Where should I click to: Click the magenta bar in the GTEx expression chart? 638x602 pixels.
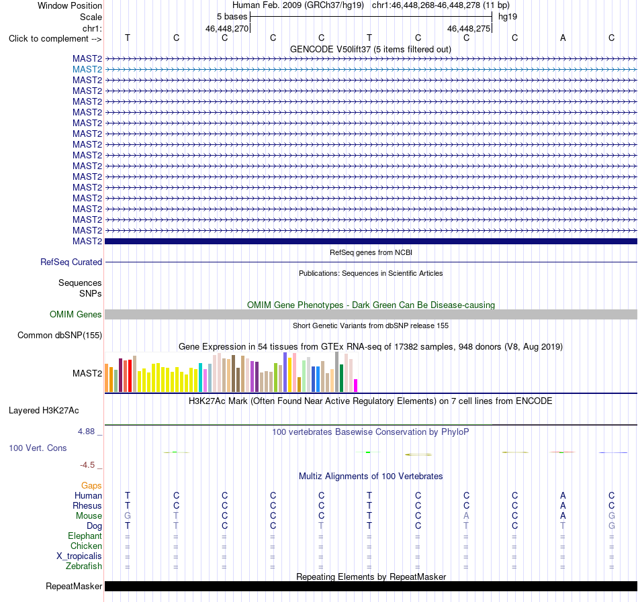[356, 385]
